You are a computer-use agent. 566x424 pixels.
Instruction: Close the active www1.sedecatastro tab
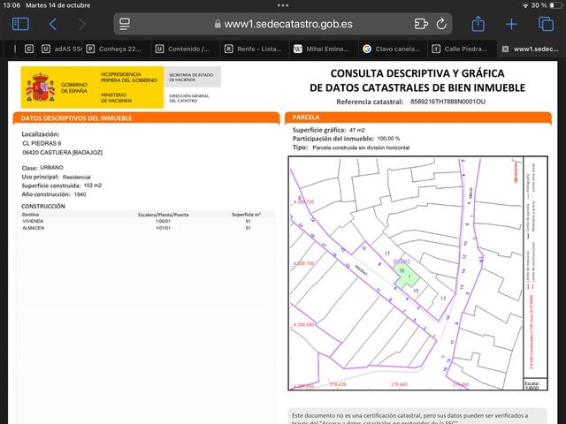[x=504, y=49]
